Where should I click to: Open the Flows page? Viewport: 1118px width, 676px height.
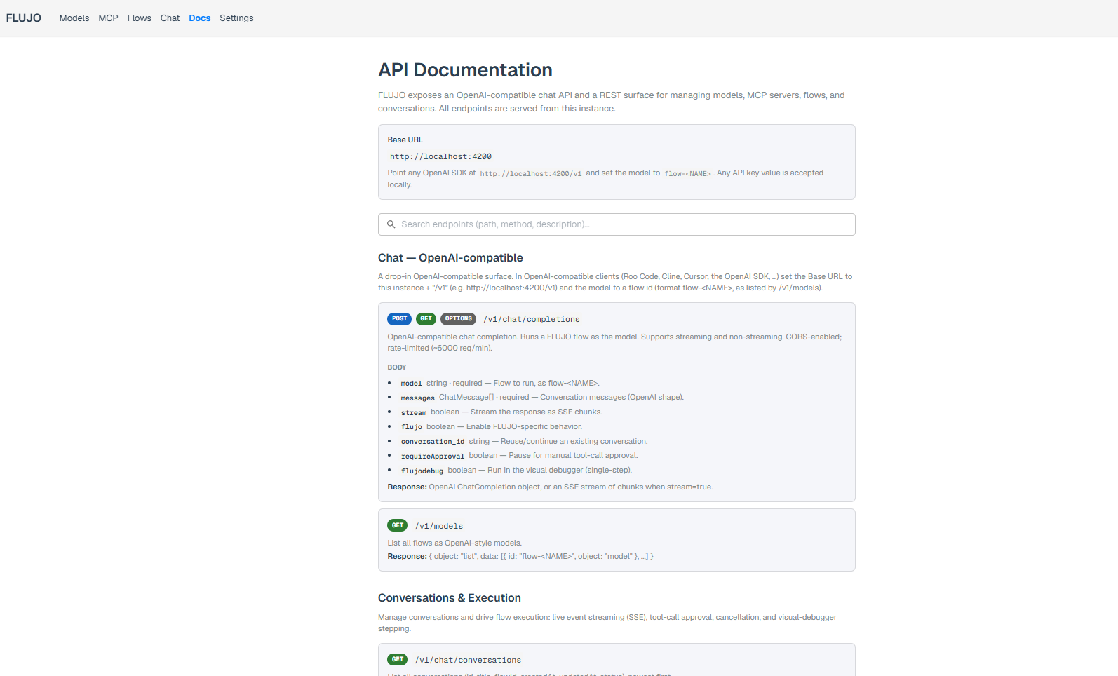click(140, 18)
